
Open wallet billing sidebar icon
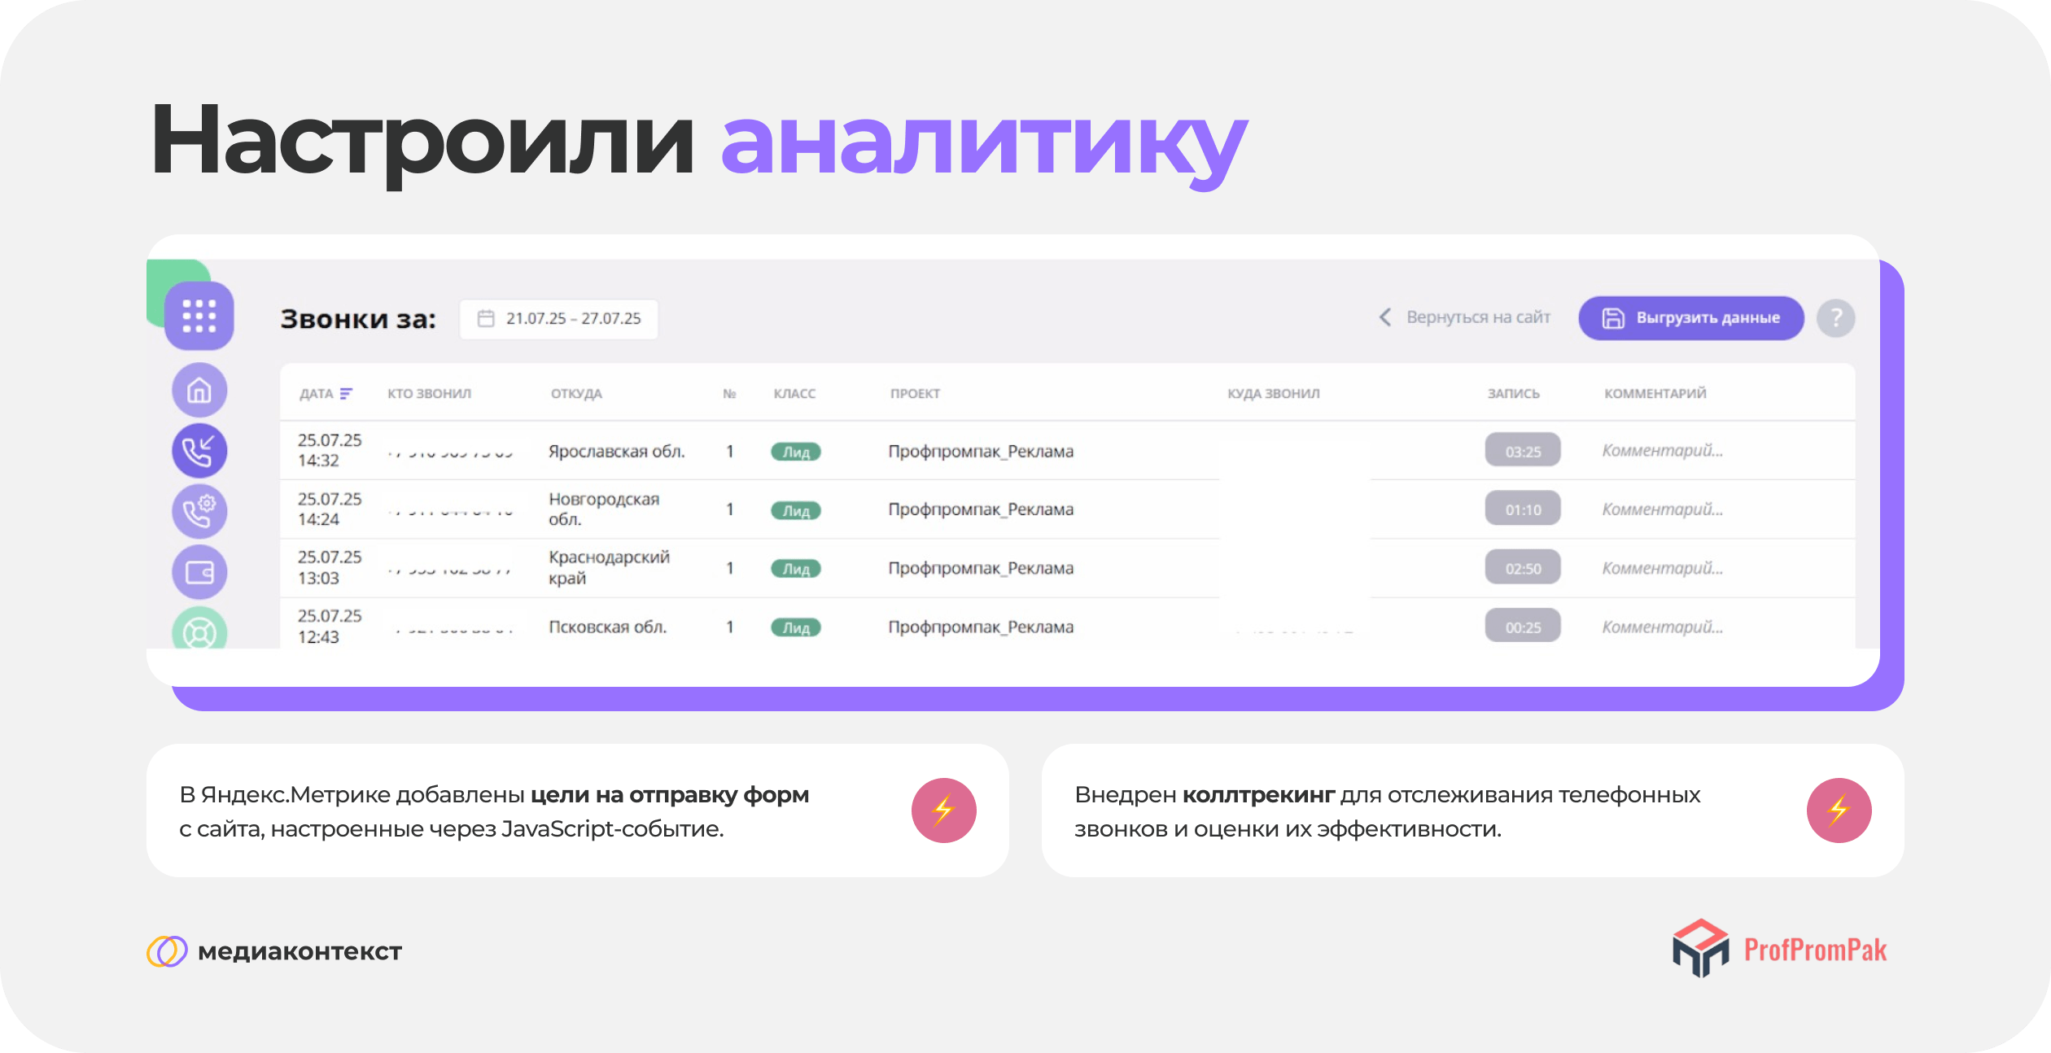pos(199,572)
